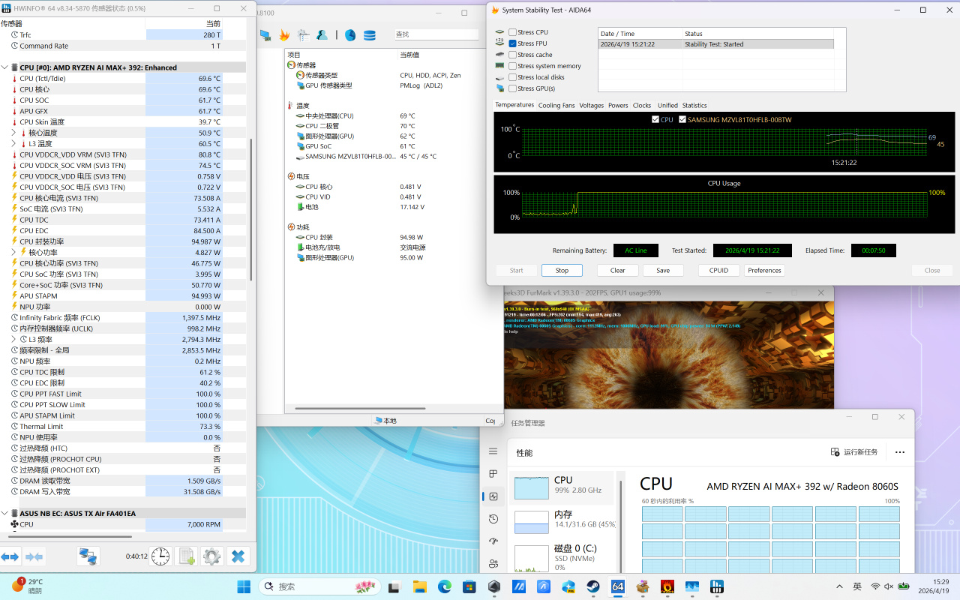Viewport: 960px width, 600px height.
Task: Click the 查找 search field in AIDA64
Action: (x=436, y=34)
